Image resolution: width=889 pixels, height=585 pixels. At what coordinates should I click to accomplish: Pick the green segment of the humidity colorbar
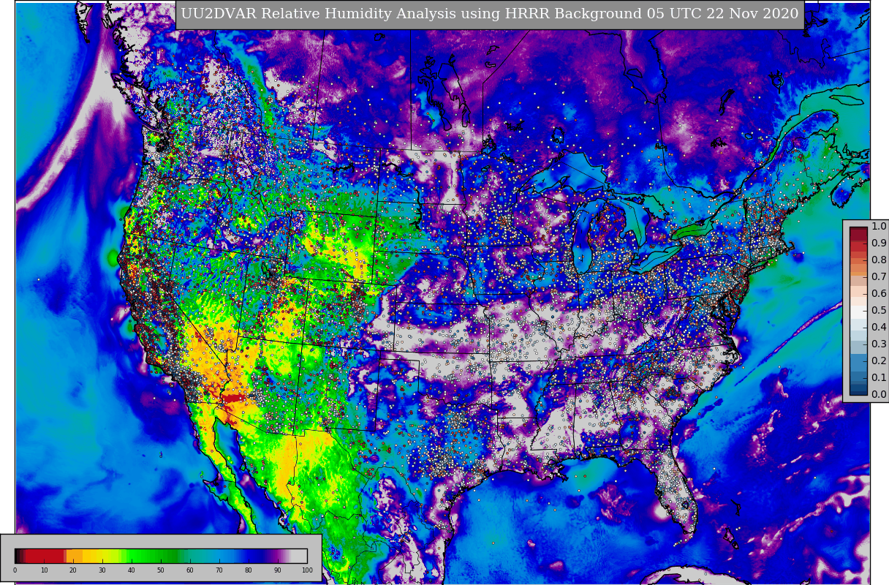pos(154,556)
